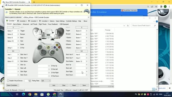The height and width of the screenshot is (97, 172).
Task: Open the Game Settings tab
Action: (x=60, y=21)
